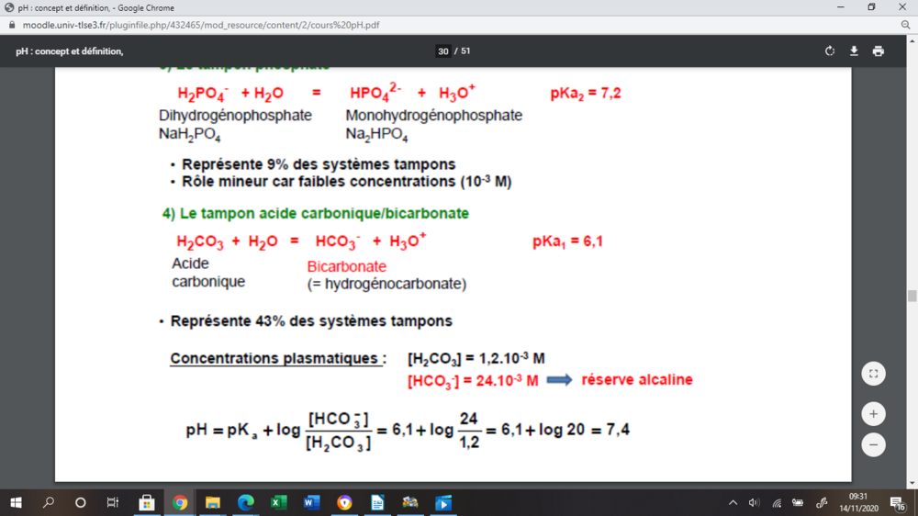
Task: Show hidden system tray icons
Action: tap(733, 502)
